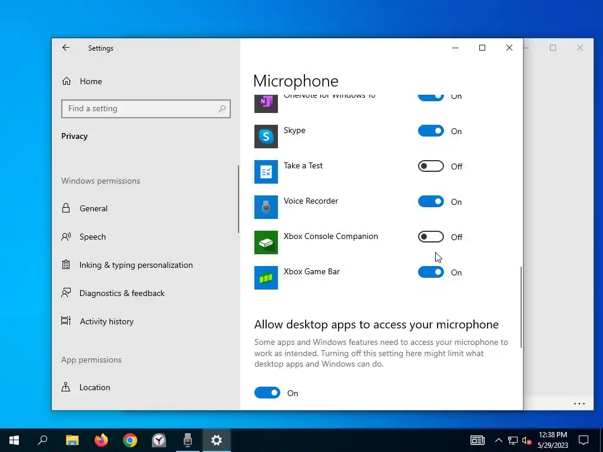The image size is (603, 452).
Task: Click the Xbox Game Bar label
Action: tap(312, 272)
